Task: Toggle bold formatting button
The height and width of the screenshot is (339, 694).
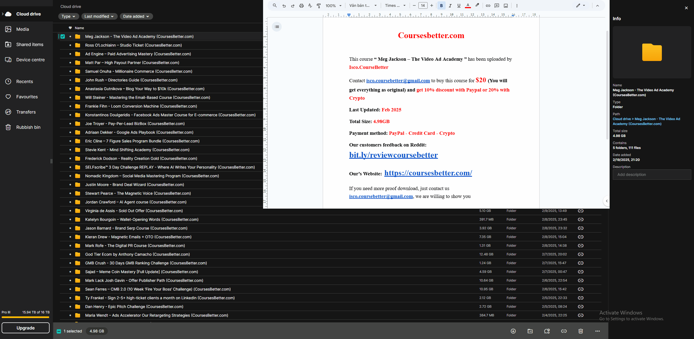Action: [441, 5]
